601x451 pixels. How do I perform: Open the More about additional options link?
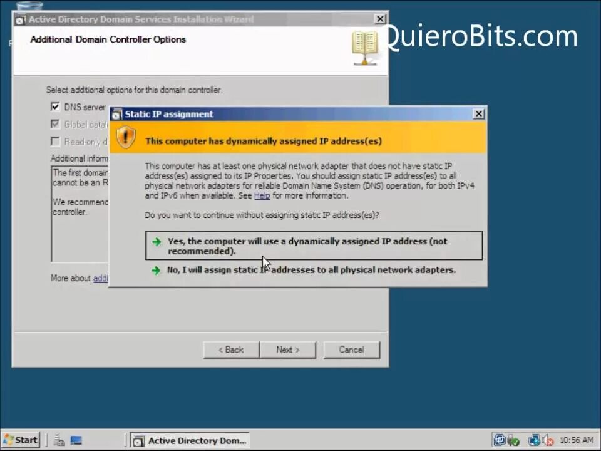[x=100, y=278]
